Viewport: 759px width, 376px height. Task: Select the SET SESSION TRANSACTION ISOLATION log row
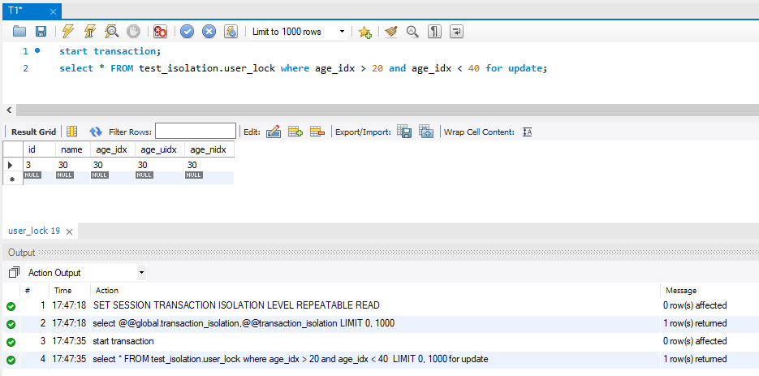coord(378,305)
